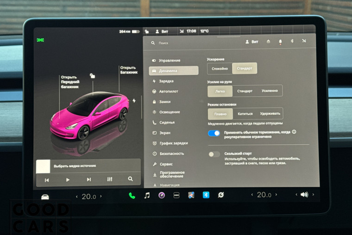Open the purple camera app icon
This screenshot has height=235, width=352.
(162, 195)
